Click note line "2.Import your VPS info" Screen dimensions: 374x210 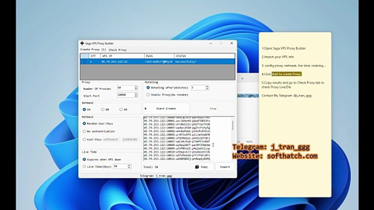tap(278, 57)
